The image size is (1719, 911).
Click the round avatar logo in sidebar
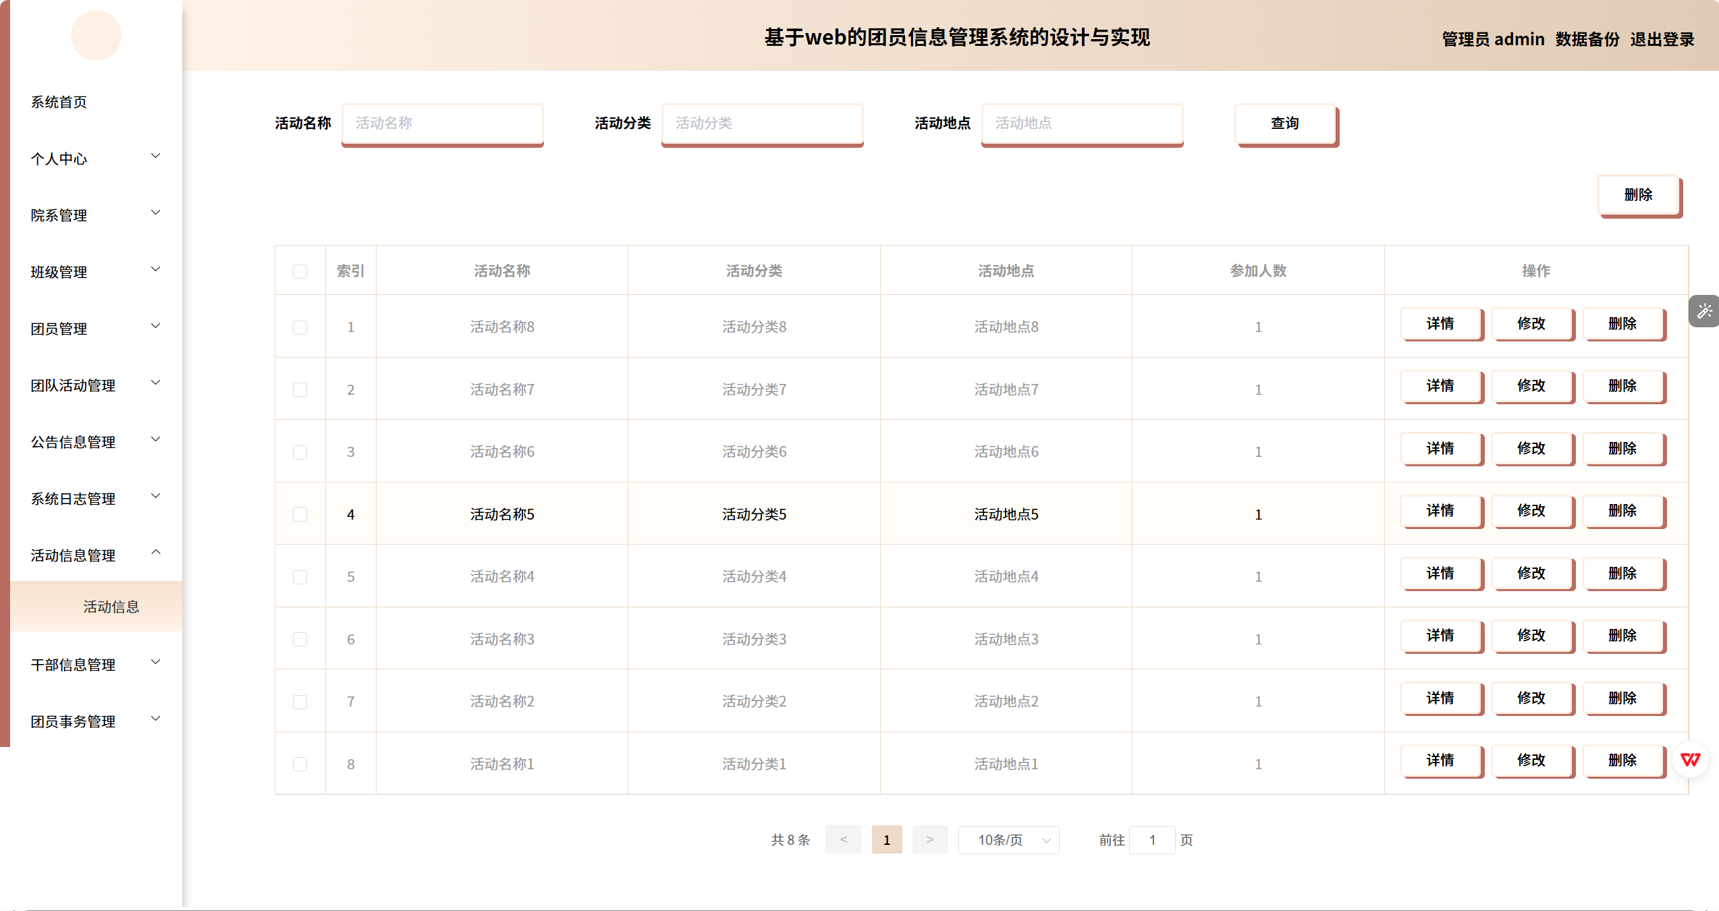click(x=96, y=35)
